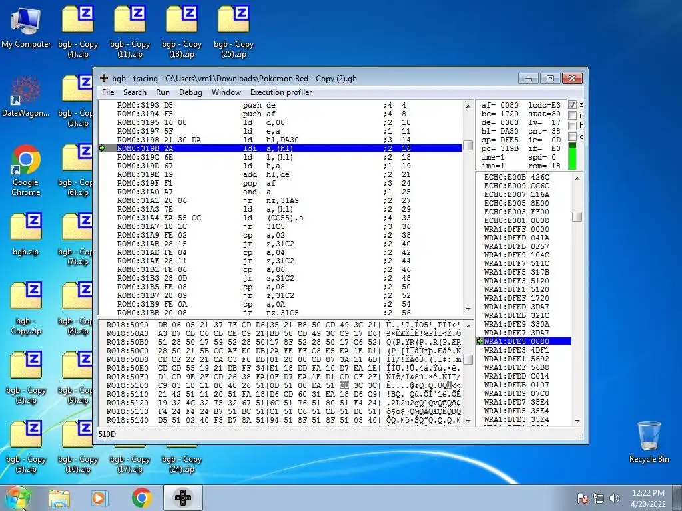Select disassembly line ROM0:31A7 jr 31C5
The height and width of the screenshot is (511, 682).
pyautogui.click(x=280, y=226)
